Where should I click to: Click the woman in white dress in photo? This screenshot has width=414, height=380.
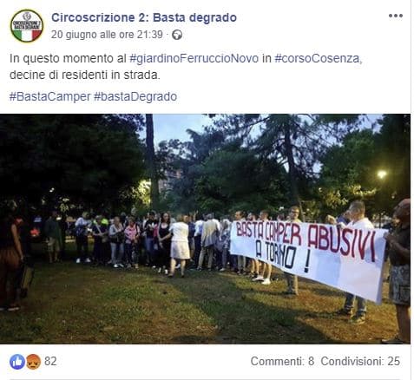tap(180, 245)
